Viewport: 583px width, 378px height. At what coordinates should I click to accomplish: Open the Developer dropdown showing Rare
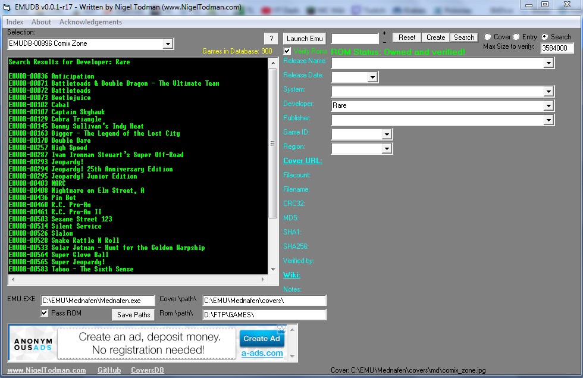(x=549, y=105)
